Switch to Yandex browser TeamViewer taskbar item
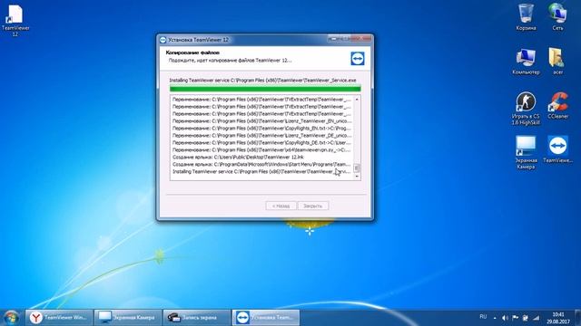Viewport: 581px width, 326px height. [x=59, y=318]
